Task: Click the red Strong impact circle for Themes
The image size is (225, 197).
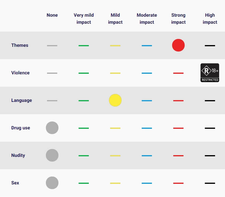Action: (178, 45)
